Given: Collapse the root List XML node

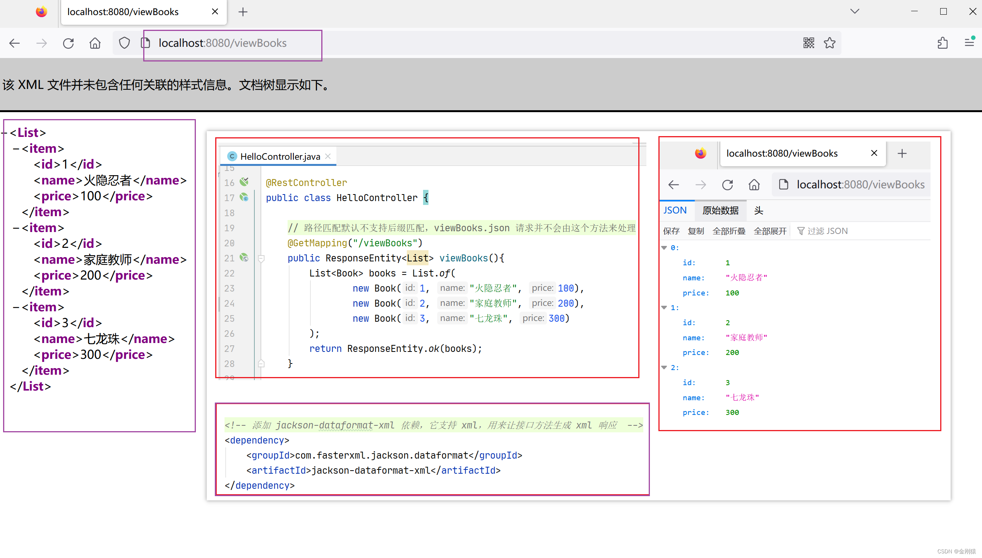Looking at the screenshot, I should (x=4, y=133).
